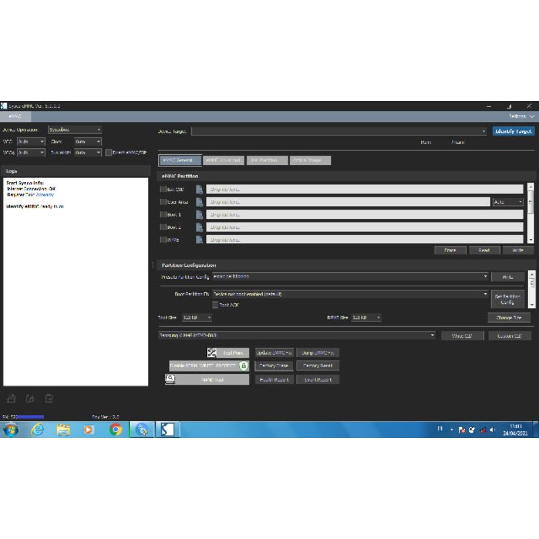Expand the Preset Partition Config dropdown
539x539 pixels.
pyautogui.click(x=350, y=276)
